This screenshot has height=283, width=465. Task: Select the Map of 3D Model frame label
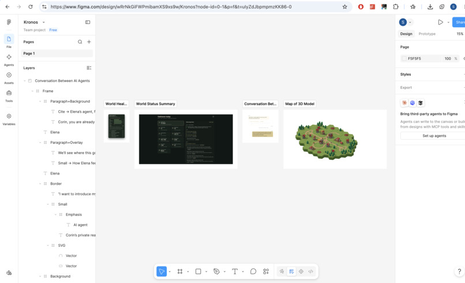click(x=299, y=104)
